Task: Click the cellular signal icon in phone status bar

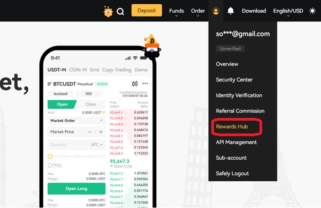Action: point(128,58)
